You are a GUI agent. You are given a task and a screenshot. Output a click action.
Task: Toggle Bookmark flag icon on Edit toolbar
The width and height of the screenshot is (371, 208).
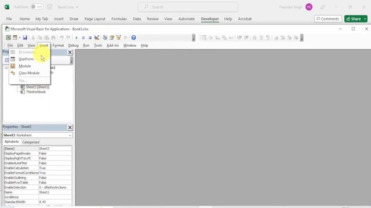tap(276, 38)
